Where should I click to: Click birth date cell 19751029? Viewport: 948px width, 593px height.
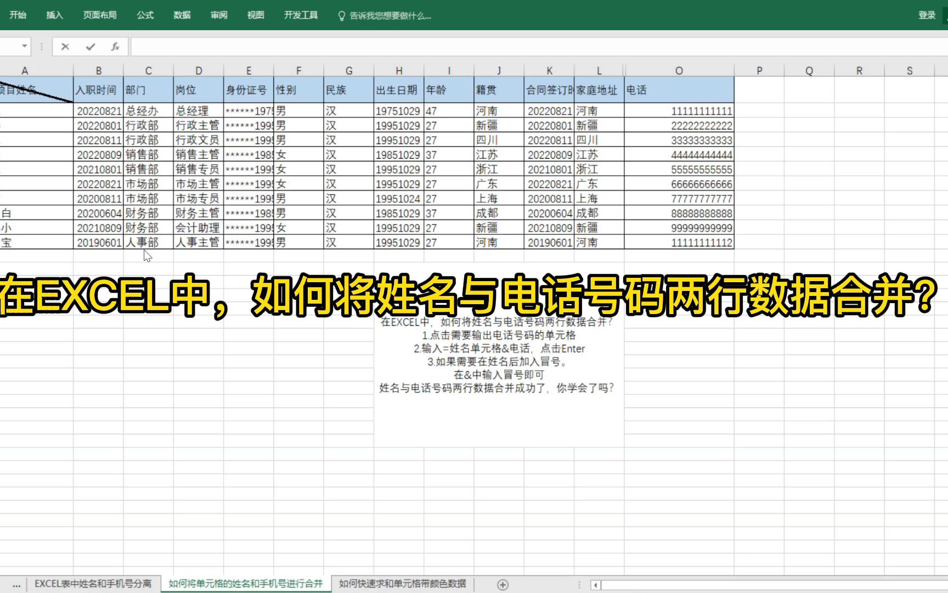(399, 111)
